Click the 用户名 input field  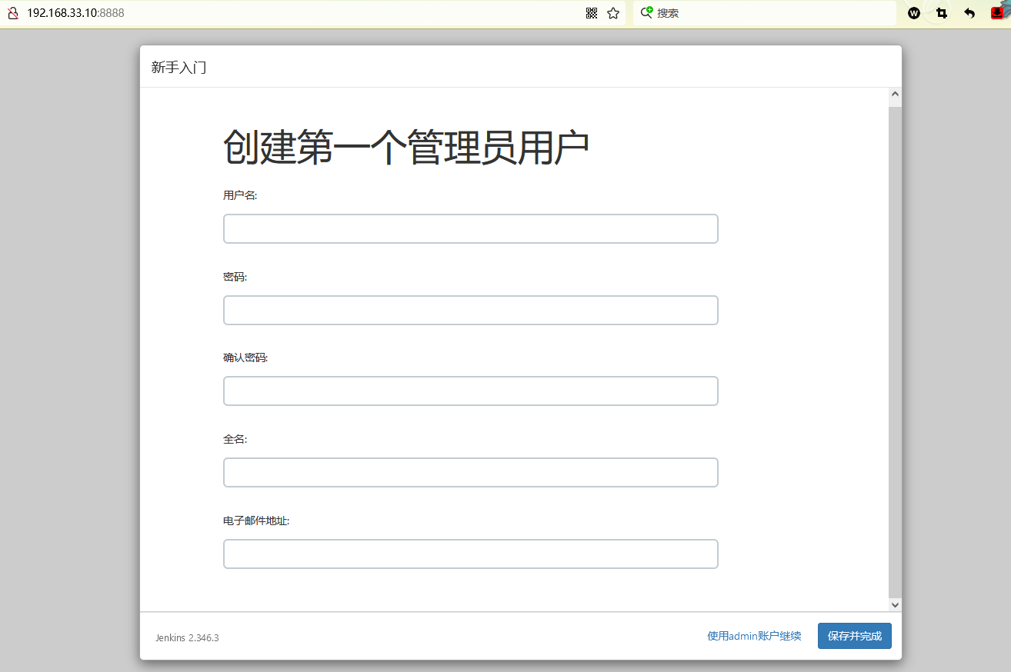coord(470,229)
